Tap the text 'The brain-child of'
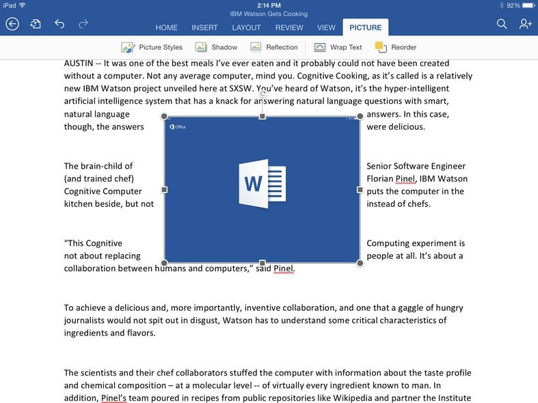This screenshot has height=403, width=538. click(x=98, y=166)
